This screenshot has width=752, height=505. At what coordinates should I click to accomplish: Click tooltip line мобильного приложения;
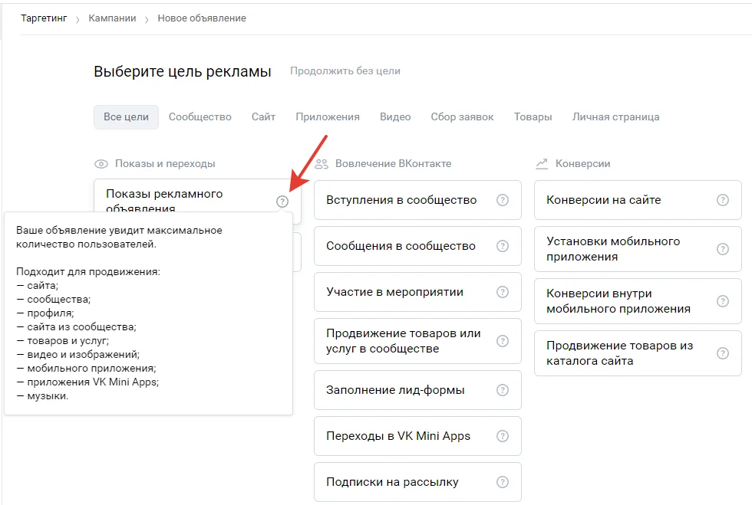click(86, 369)
